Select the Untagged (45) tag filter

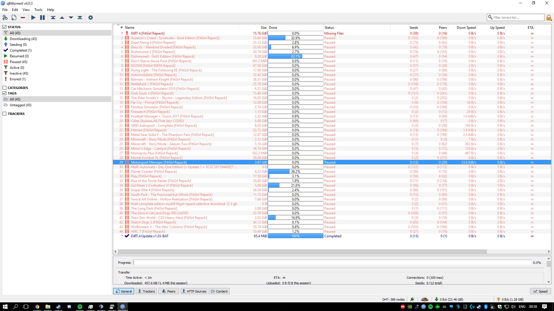click(57, 105)
